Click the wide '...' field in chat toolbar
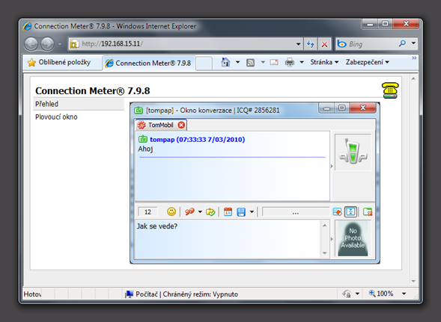 [295, 211]
